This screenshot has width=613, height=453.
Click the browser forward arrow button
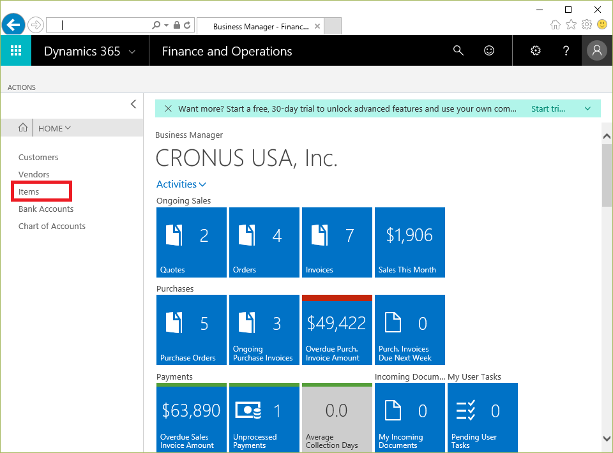(x=36, y=25)
